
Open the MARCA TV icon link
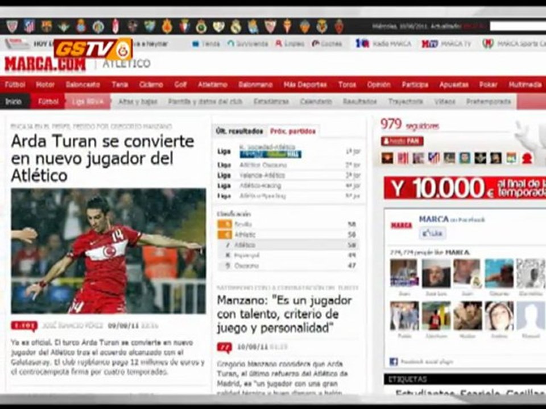point(429,44)
